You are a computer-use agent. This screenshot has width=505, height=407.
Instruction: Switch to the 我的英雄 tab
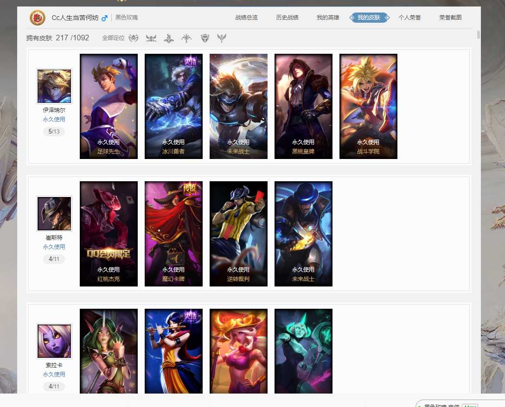[x=328, y=18]
